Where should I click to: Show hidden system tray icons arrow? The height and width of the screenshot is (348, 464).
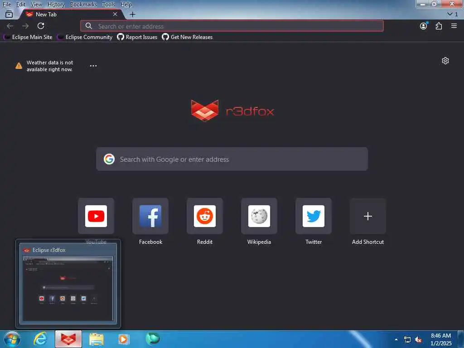pos(396,339)
